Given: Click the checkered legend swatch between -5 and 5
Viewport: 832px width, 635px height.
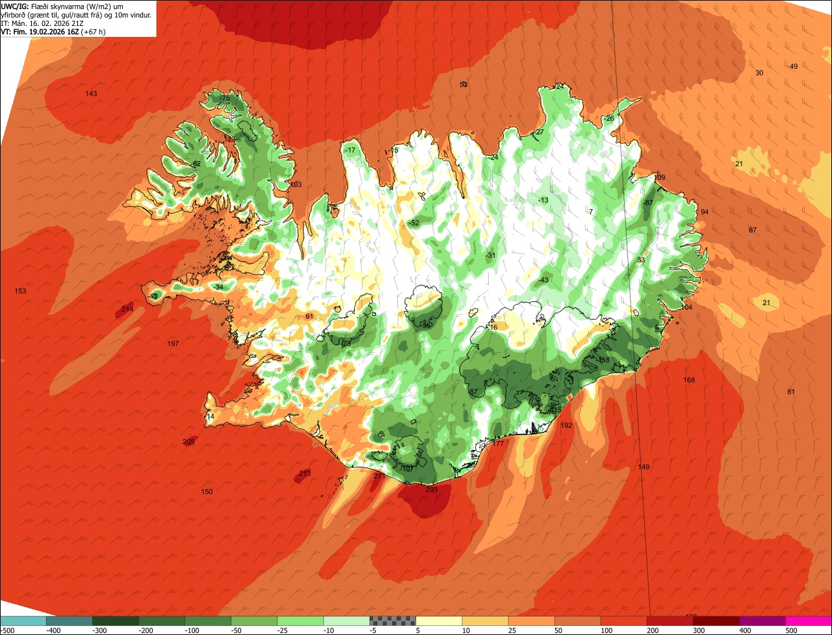Looking at the screenshot, I should coord(393,621).
